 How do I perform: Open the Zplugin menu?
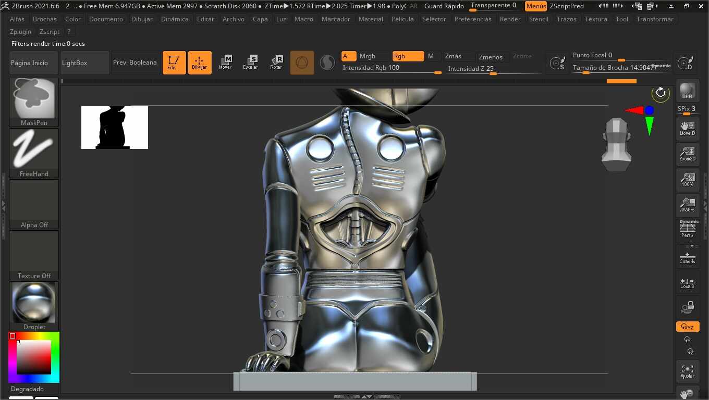21,31
